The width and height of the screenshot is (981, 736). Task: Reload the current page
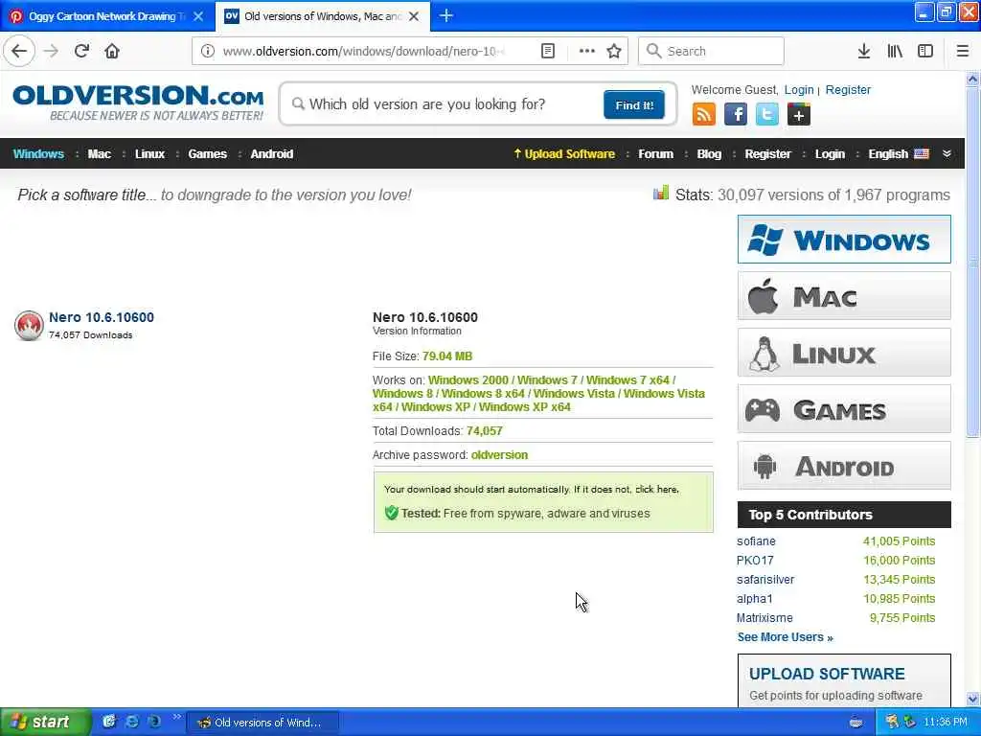tap(82, 51)
